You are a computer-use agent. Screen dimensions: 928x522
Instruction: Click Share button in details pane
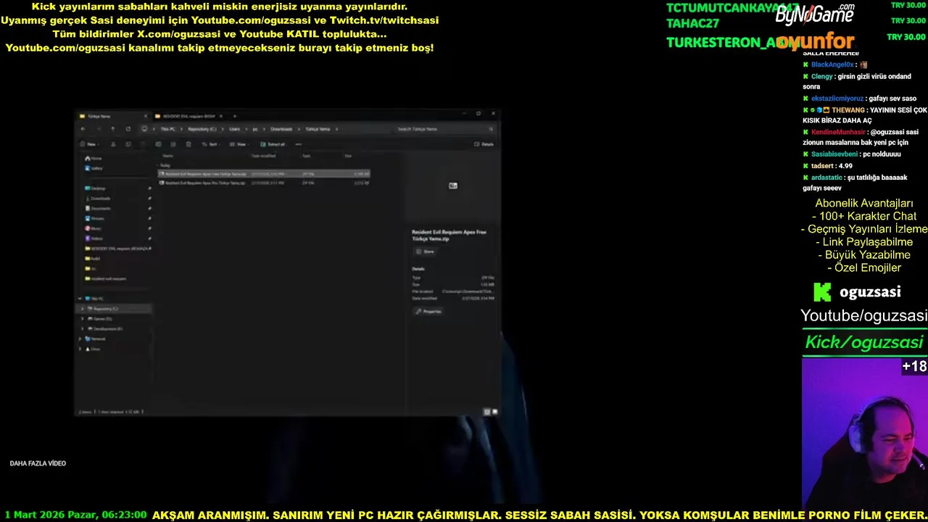coord(425,252)
